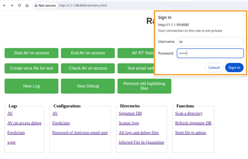Viewport: 248px width, 159px height.
Task: Click the Check AV on-access button
Action: 88,68
